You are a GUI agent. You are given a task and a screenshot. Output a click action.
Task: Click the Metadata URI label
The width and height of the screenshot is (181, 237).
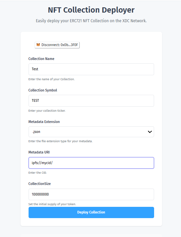39,152
